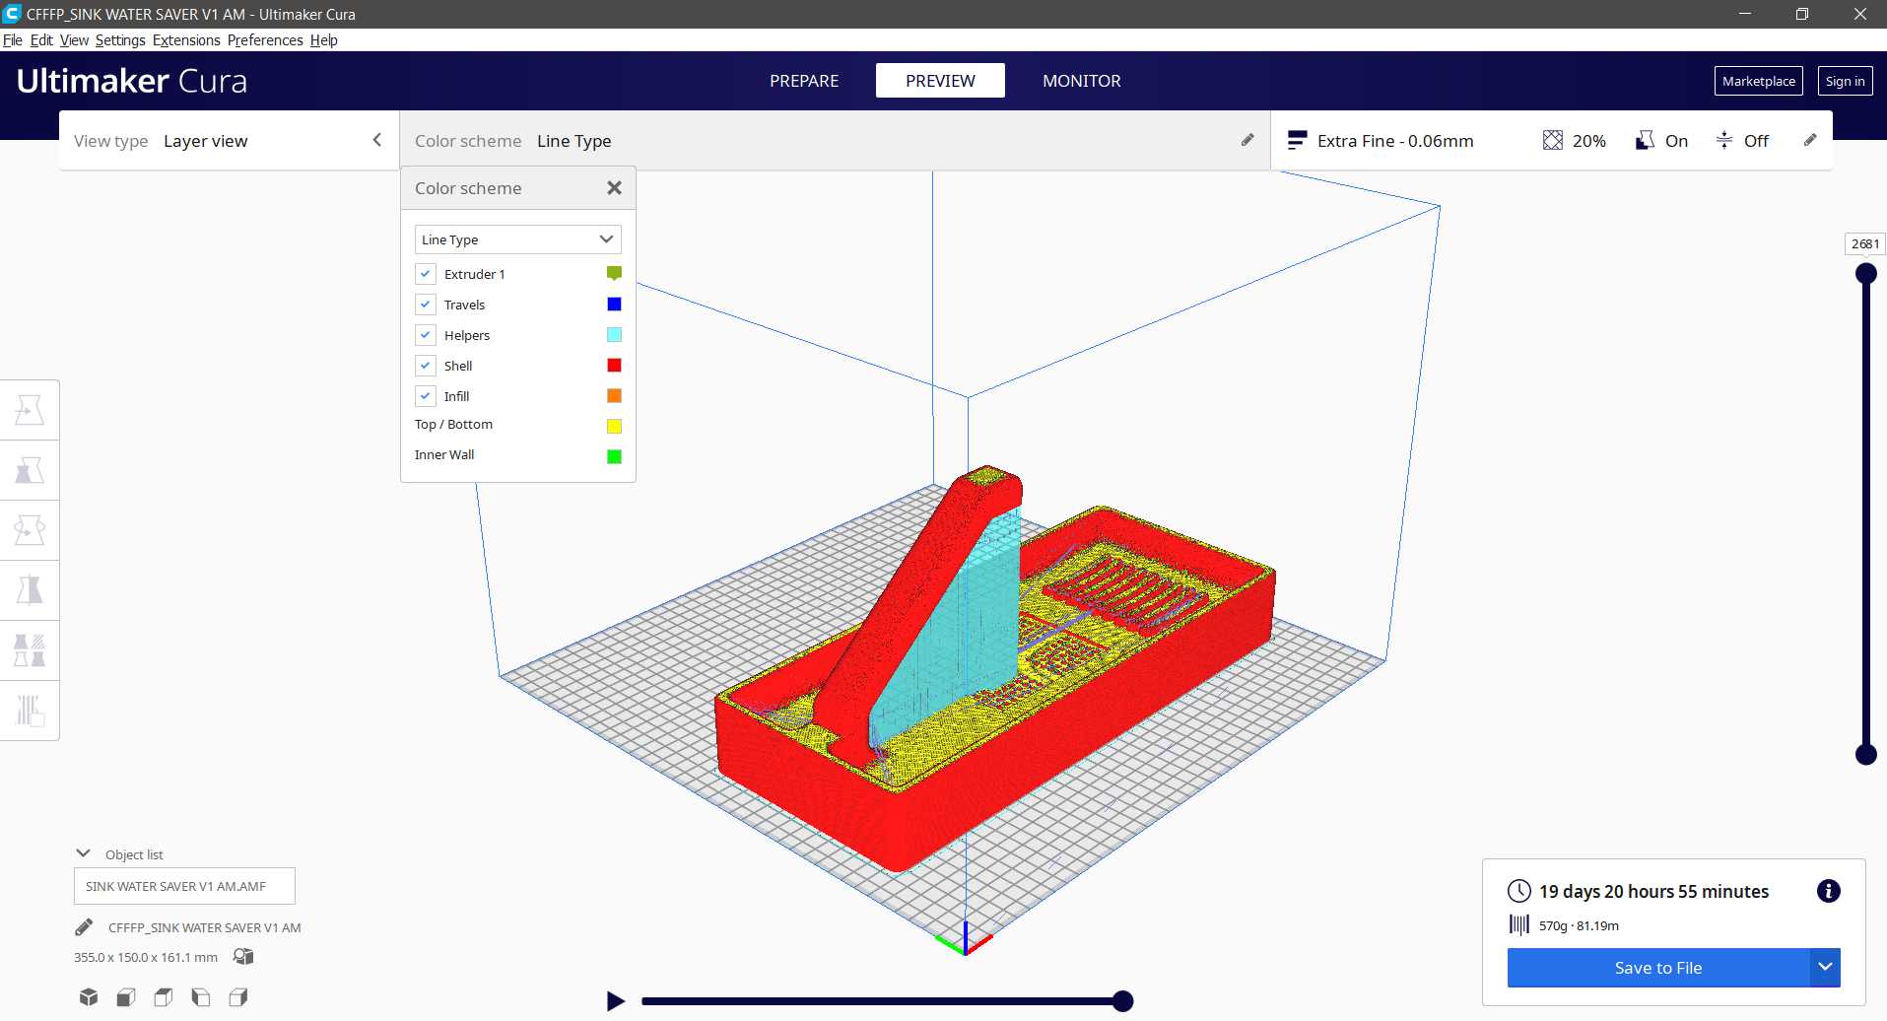Viewport: 1887px width, 1021px height.
Task: Click the top layer slider handle
Action: pos(1865,274)
